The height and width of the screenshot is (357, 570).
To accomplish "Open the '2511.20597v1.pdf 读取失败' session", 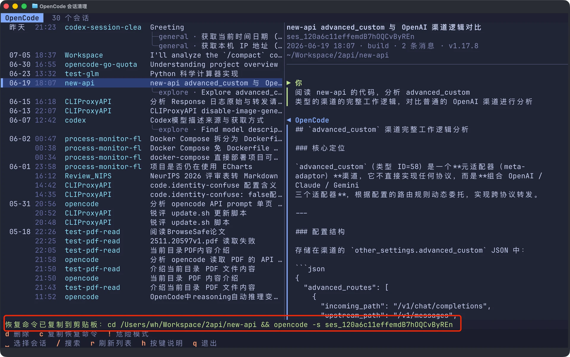I will click(x=142, y=241).
